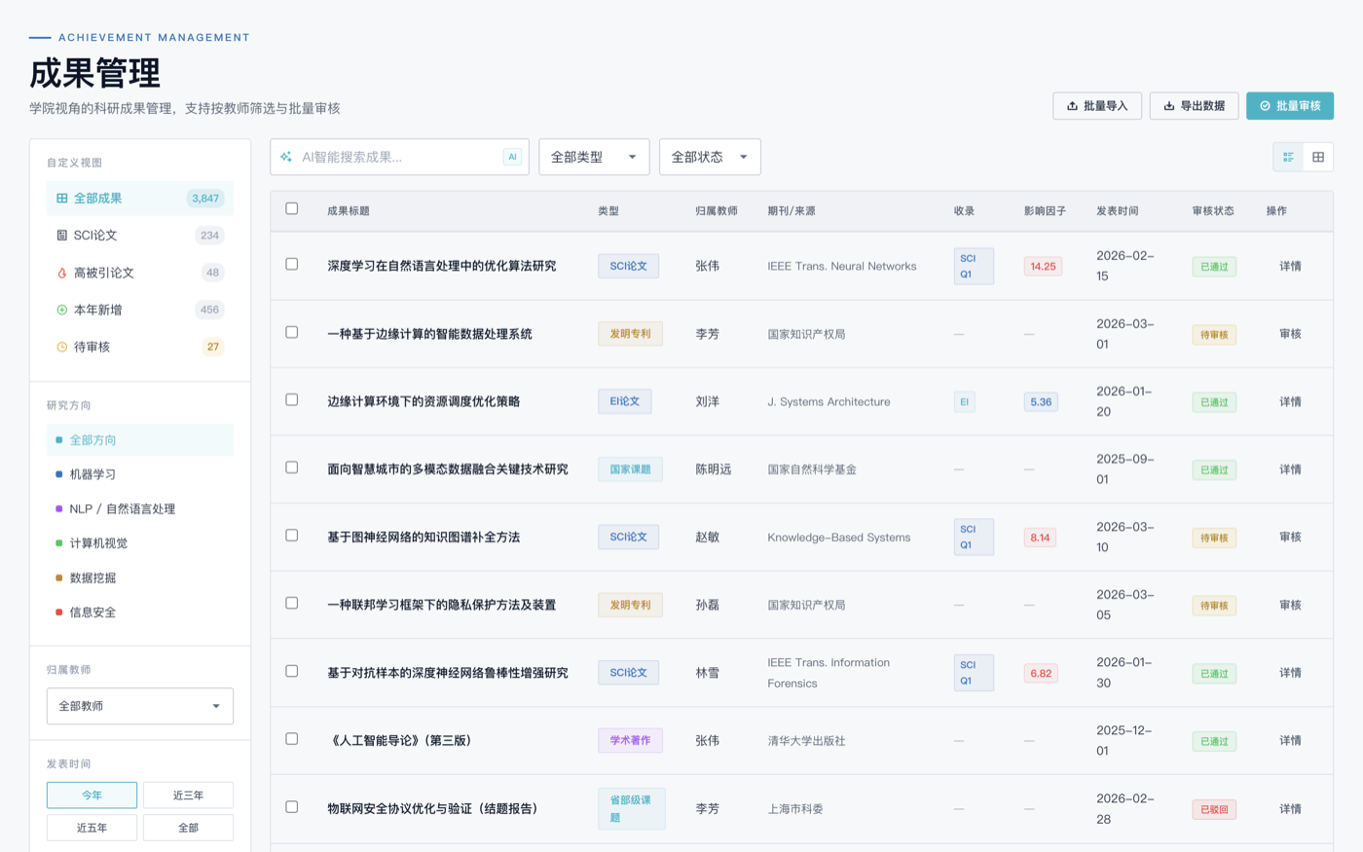Image resolution: width=1363 pixels, height=852 pixels.
Task: Check the checkbox for 深度学习 optimization paper row
Action: coord(291,265)
